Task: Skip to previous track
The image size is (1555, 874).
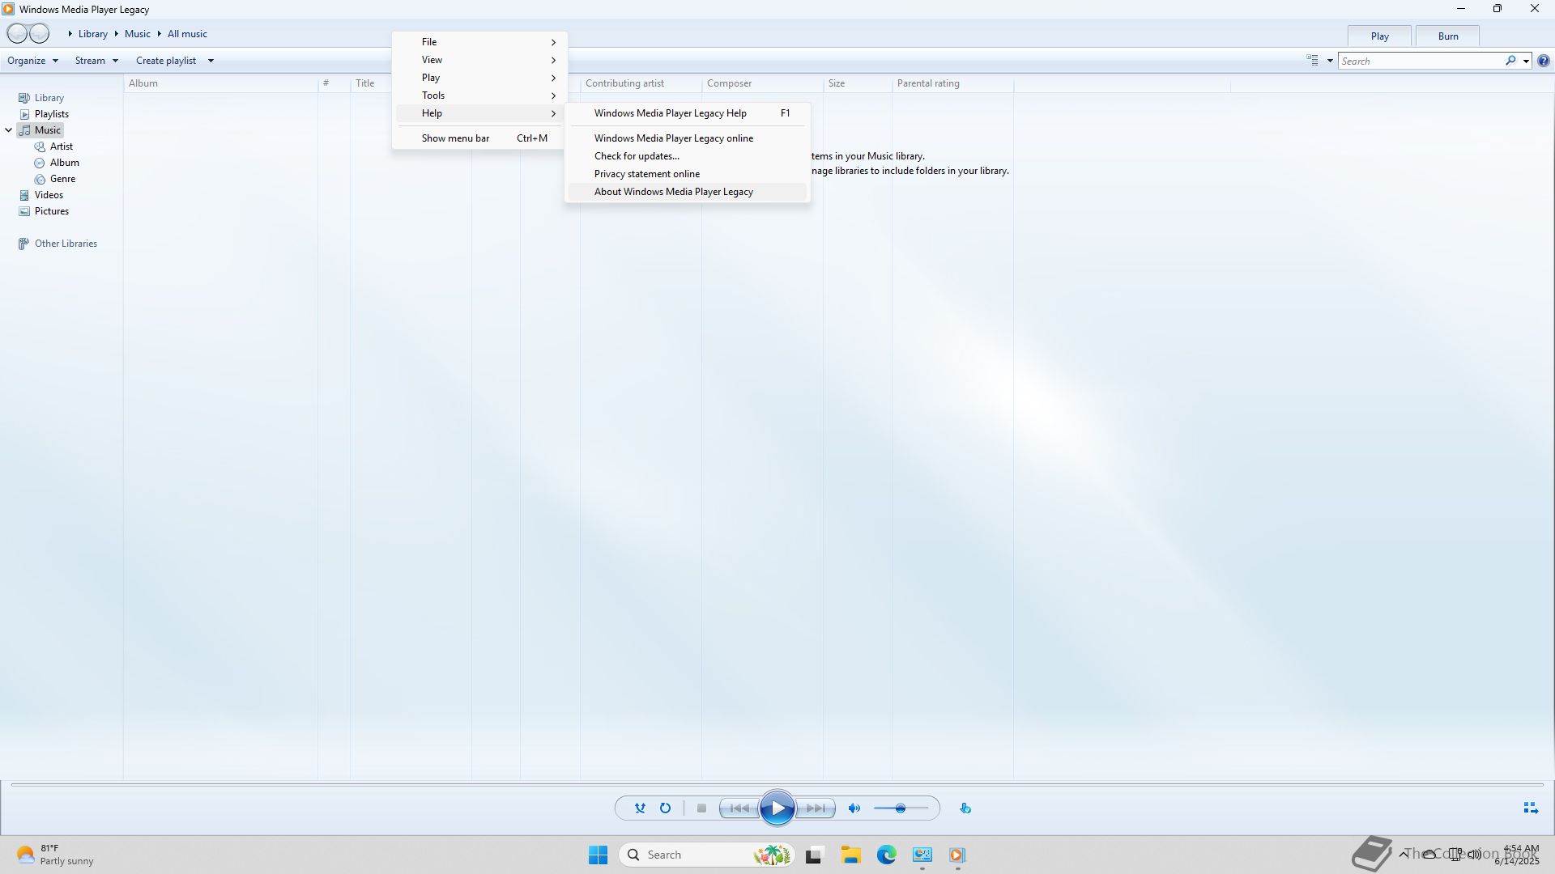Action: 739,808
